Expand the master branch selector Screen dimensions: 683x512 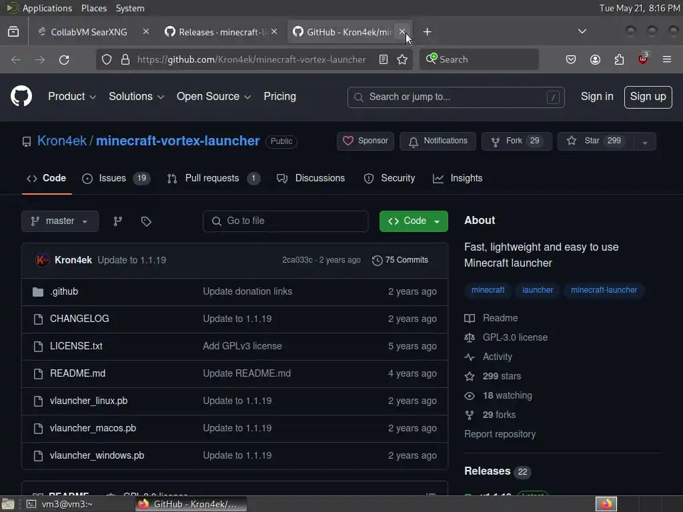(60, 221)
